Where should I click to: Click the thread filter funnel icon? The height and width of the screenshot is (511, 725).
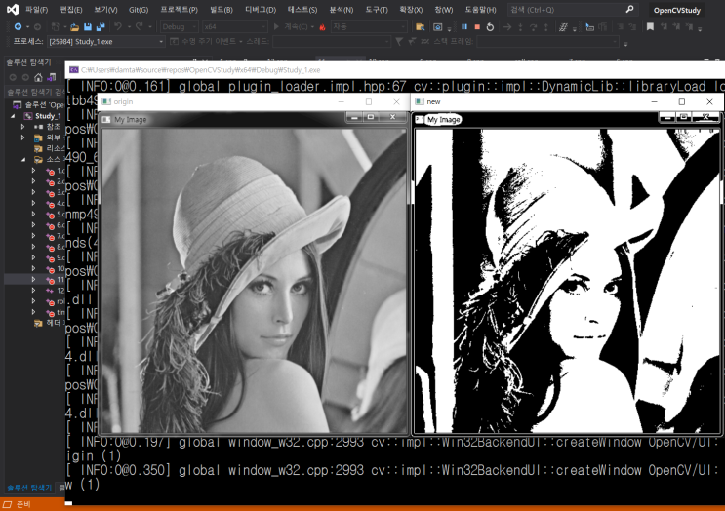point(399,42)
